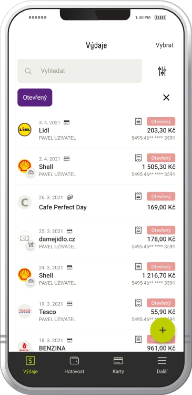Switch to the Hotovost tab
Viewport: 192px width, 395px height.
[74, 365]
